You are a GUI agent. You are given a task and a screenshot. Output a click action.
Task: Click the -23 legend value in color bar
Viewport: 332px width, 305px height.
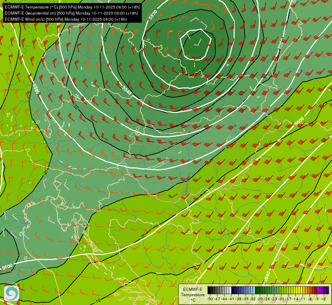274,299
